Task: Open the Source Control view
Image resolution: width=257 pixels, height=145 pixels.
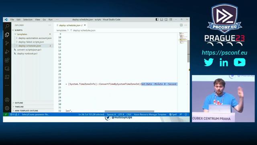Action: (x=7, y=43)
